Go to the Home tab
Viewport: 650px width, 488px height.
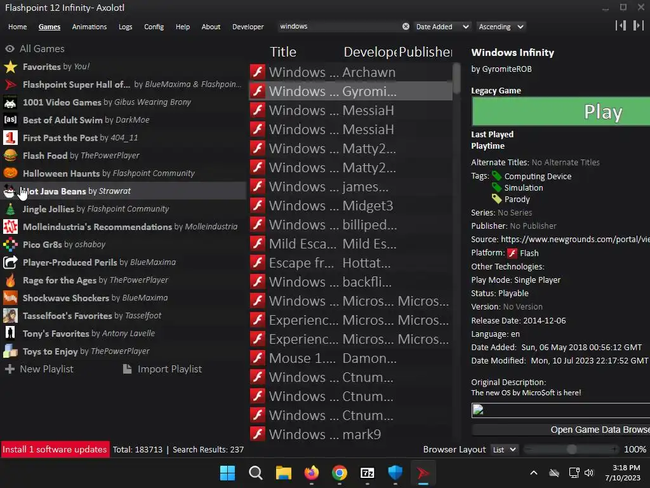coord(17,27)
